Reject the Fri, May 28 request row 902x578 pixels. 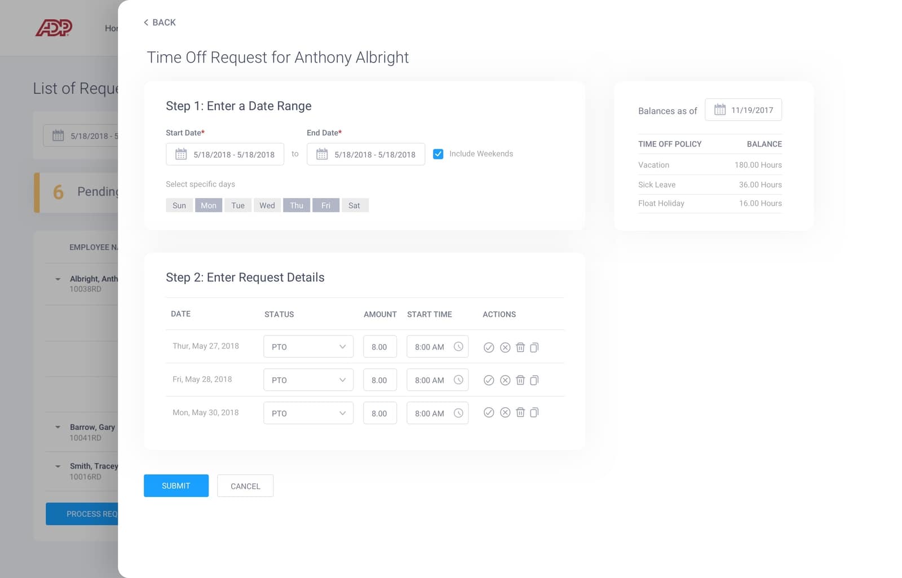pos(505,380)
